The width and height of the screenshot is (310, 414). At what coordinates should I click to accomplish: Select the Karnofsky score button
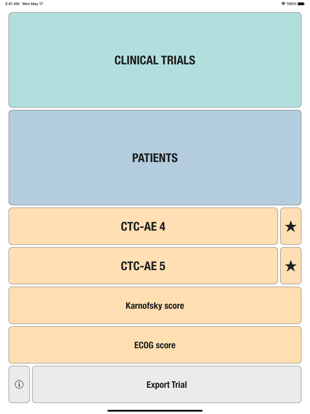tap(155, 305)
